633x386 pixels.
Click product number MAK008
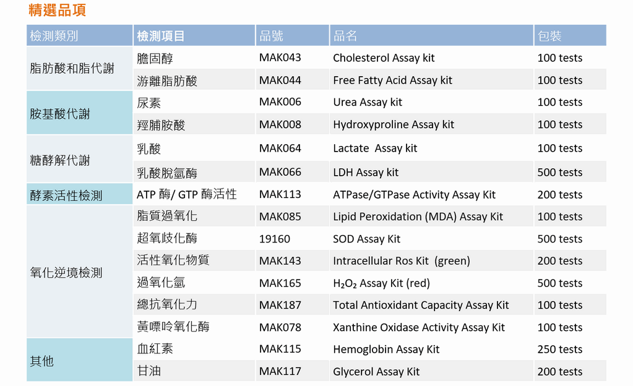280,124
